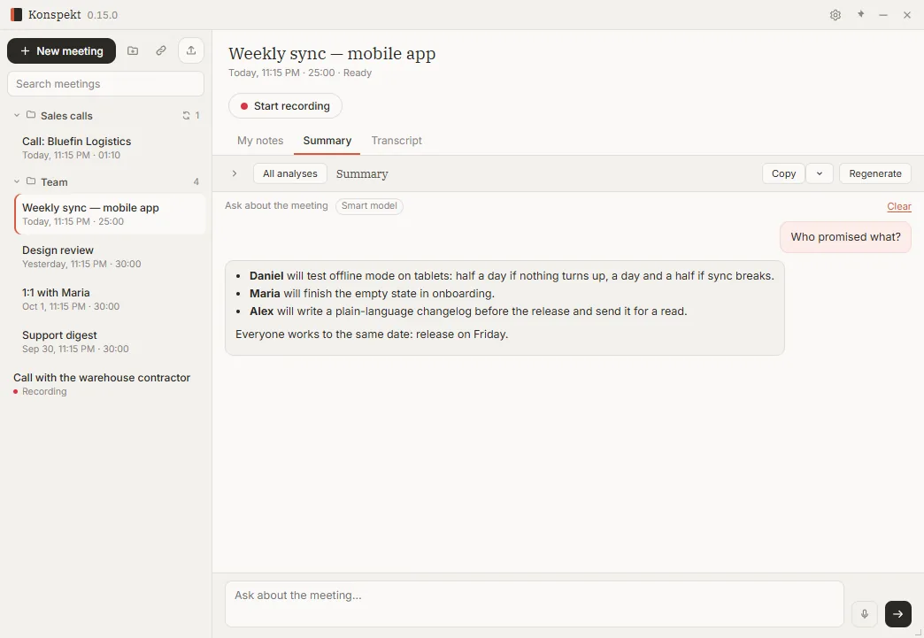
Task: Open settings via the gear icon
Action: [835, 15]
